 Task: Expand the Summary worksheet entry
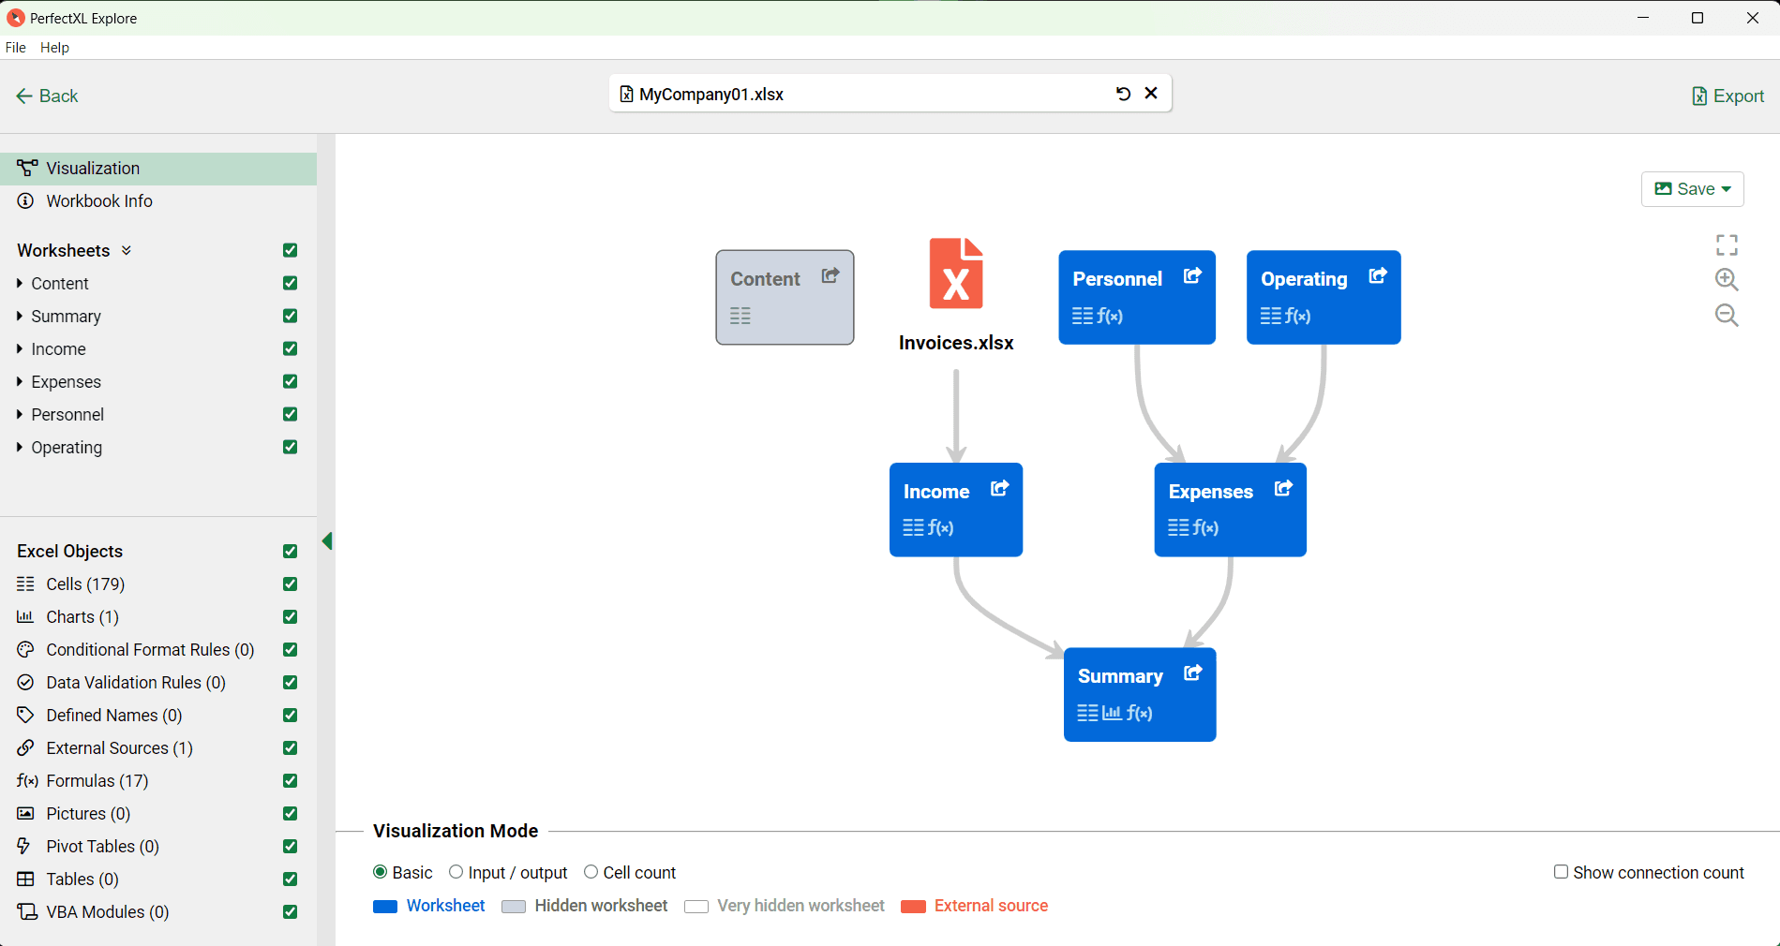pyautogui.click(x=21, y=316)
